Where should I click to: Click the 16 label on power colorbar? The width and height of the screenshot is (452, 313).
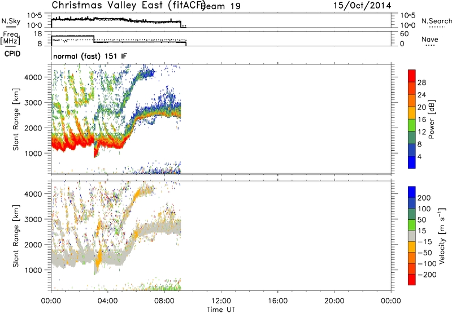(x=421, y=120)
